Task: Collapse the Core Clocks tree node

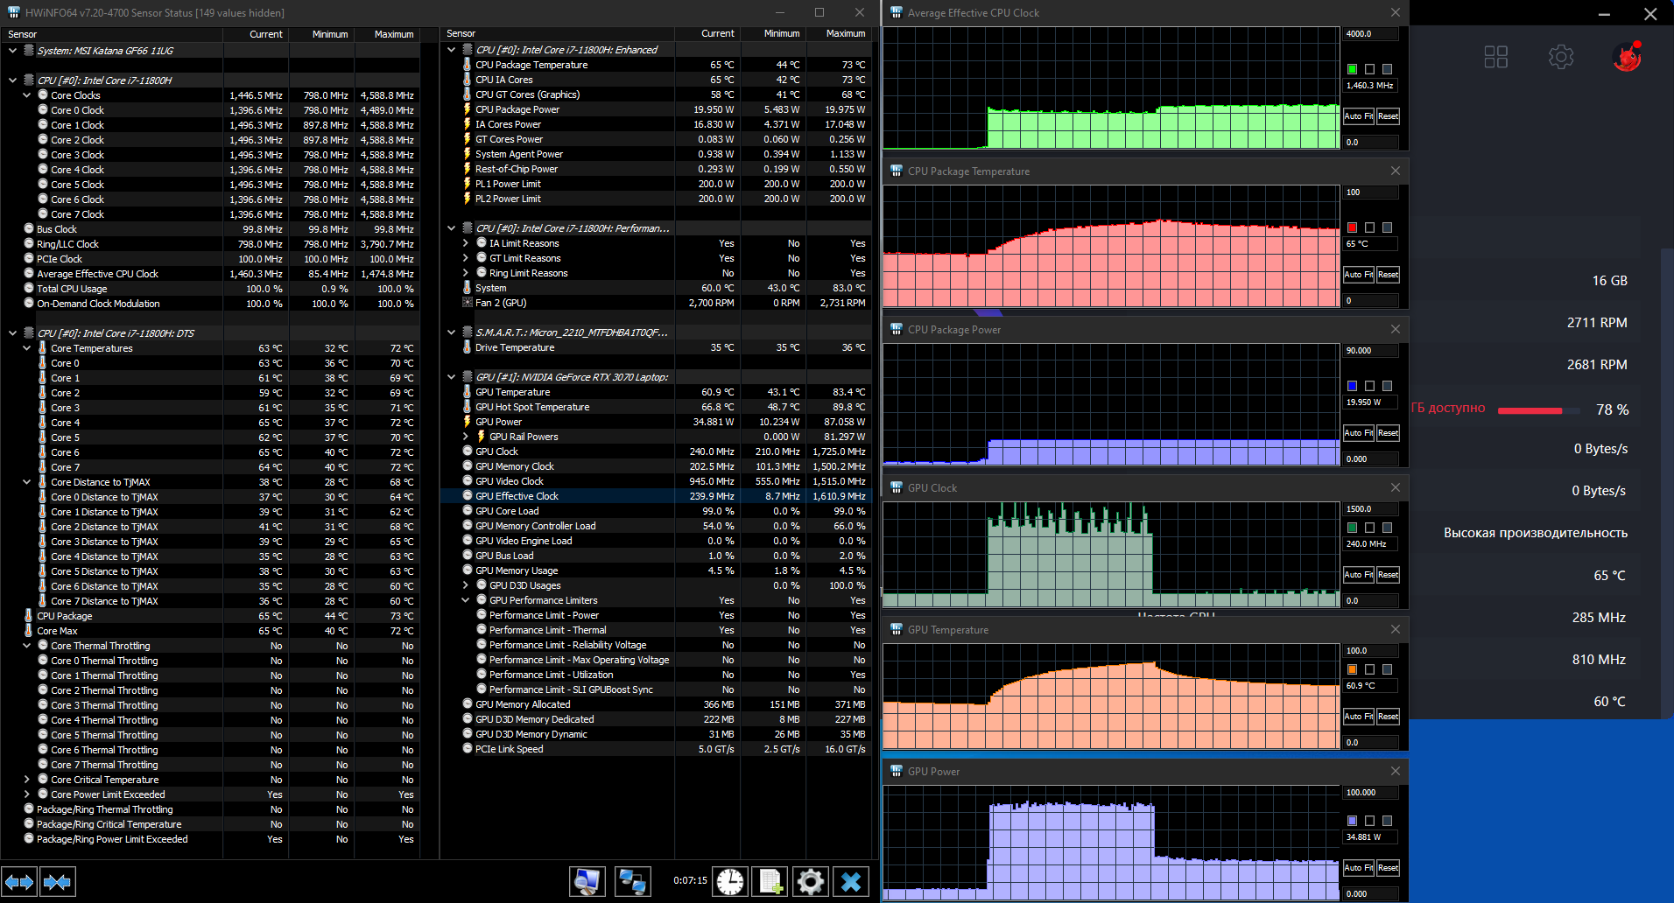Action: [x=27, y=95]
